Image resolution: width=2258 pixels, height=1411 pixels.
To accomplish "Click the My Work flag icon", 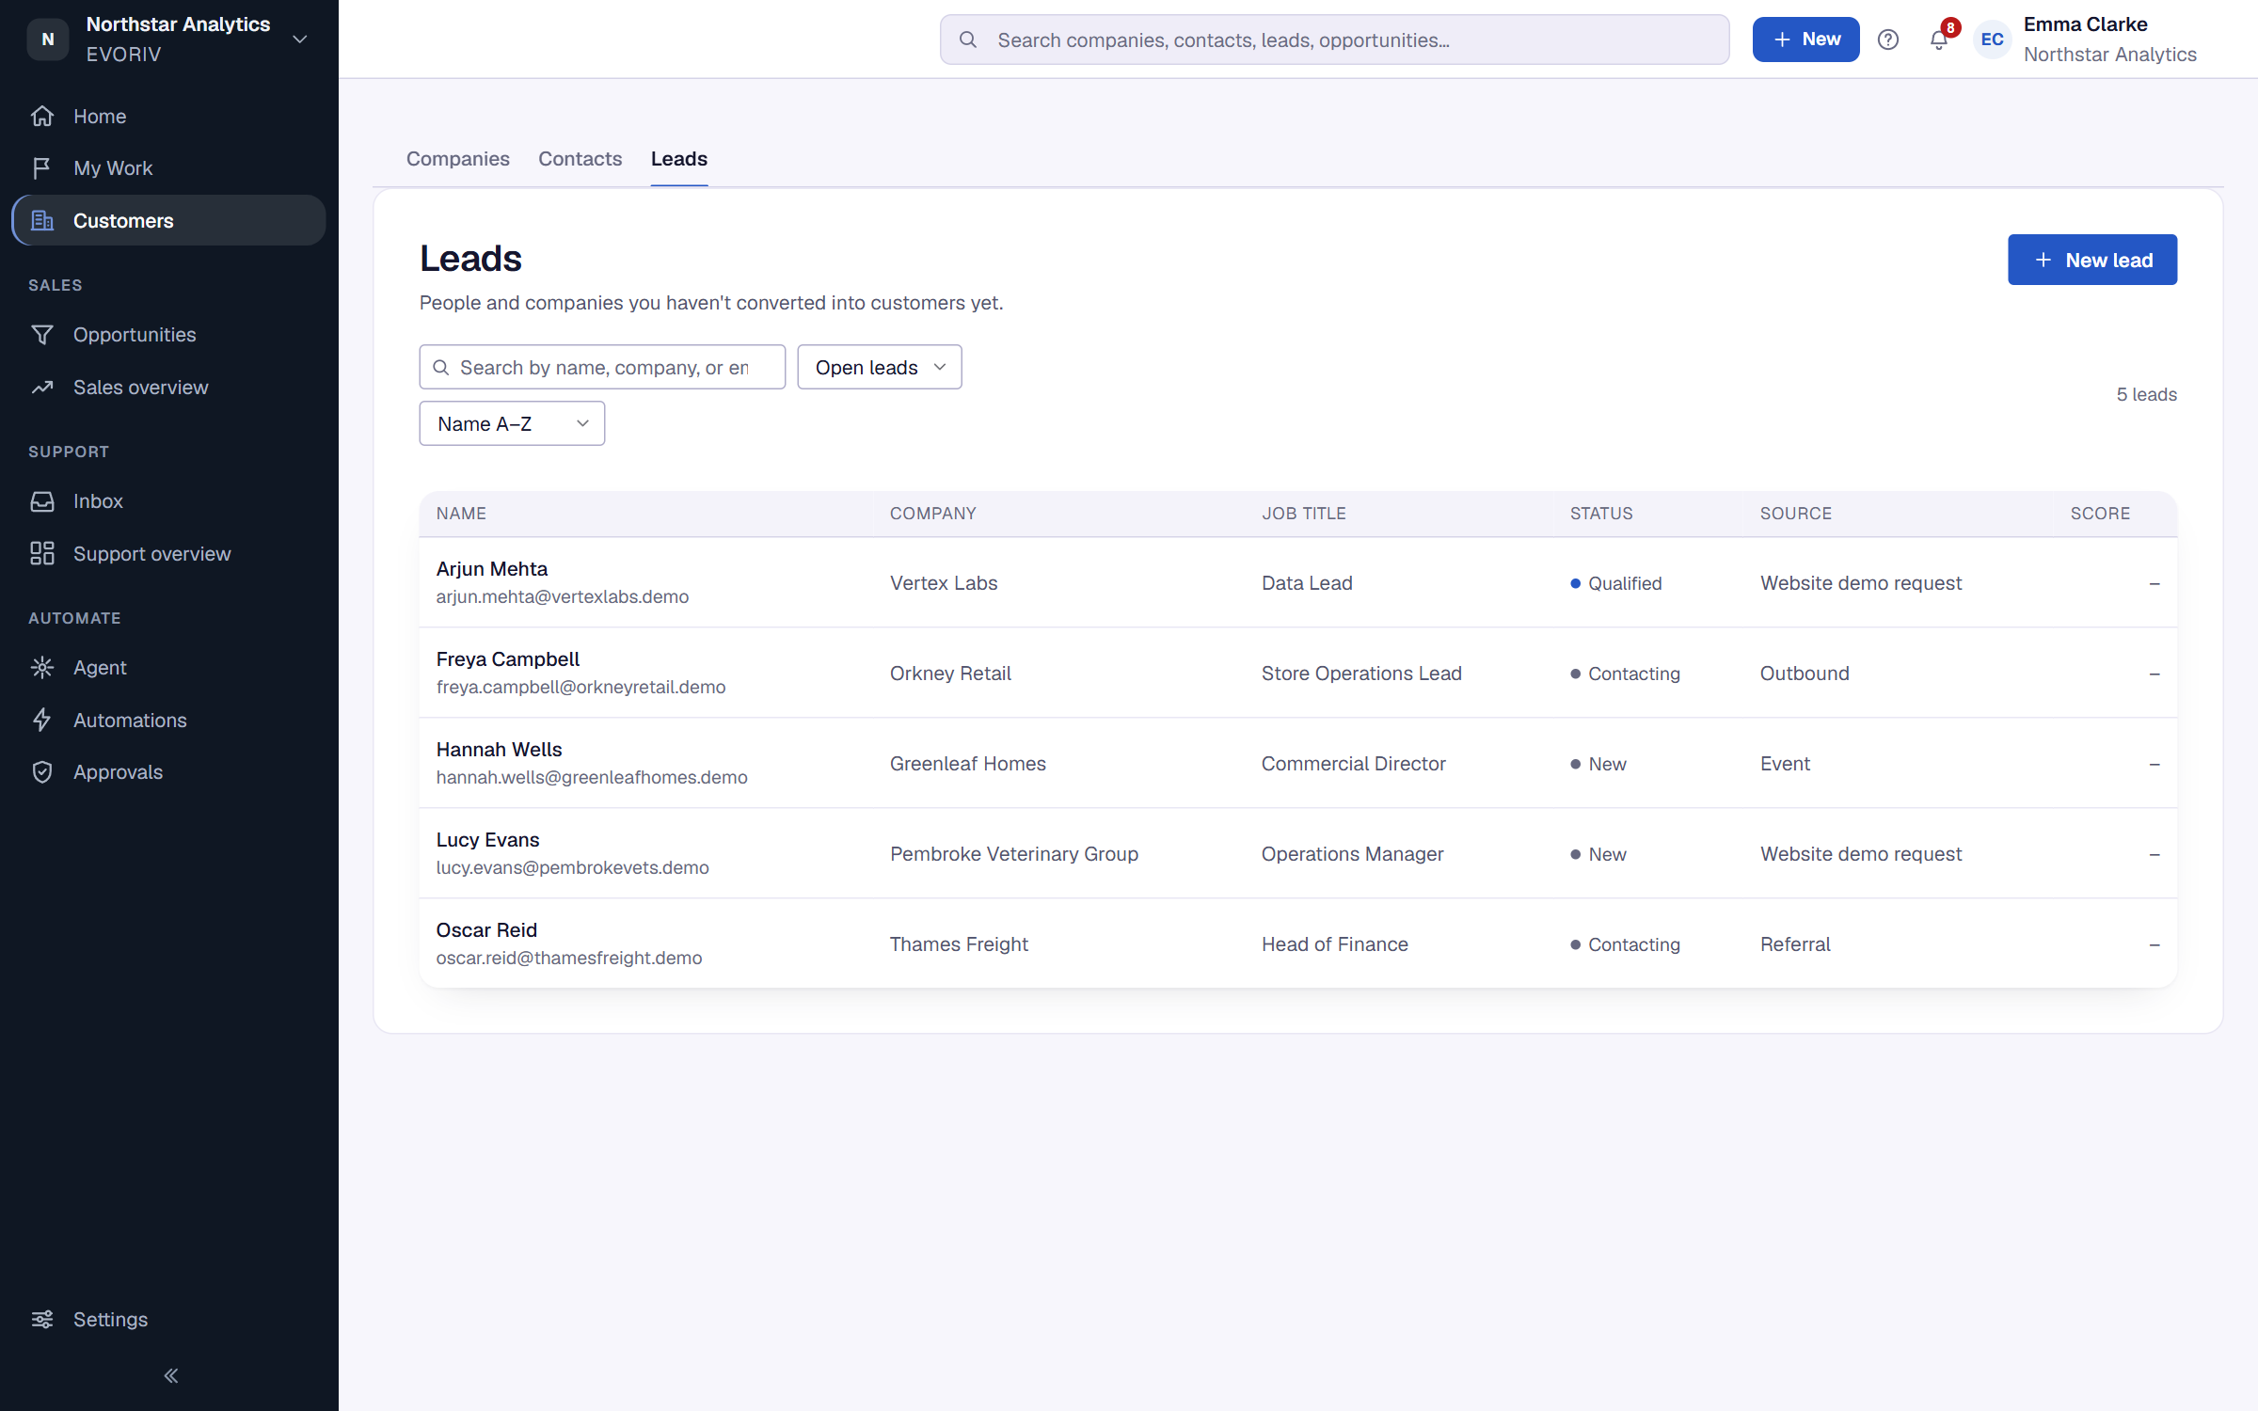I will tap(42, 168).
